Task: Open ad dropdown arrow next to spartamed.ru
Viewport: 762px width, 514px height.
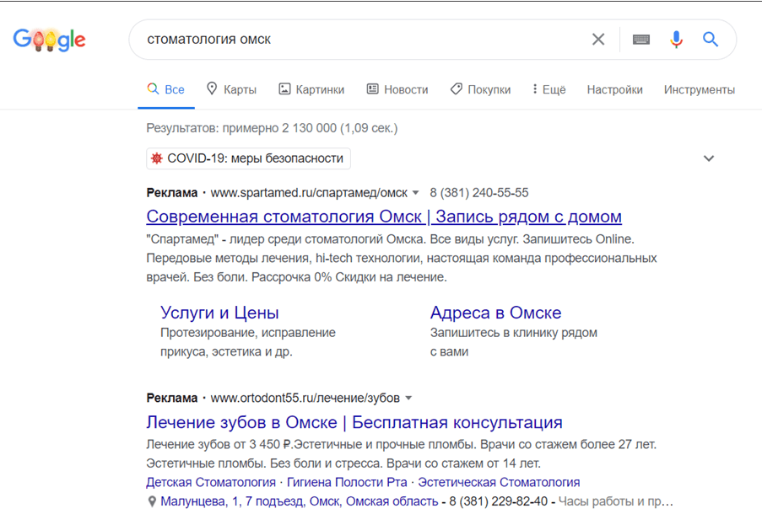Action: click(x=415, y=193)
